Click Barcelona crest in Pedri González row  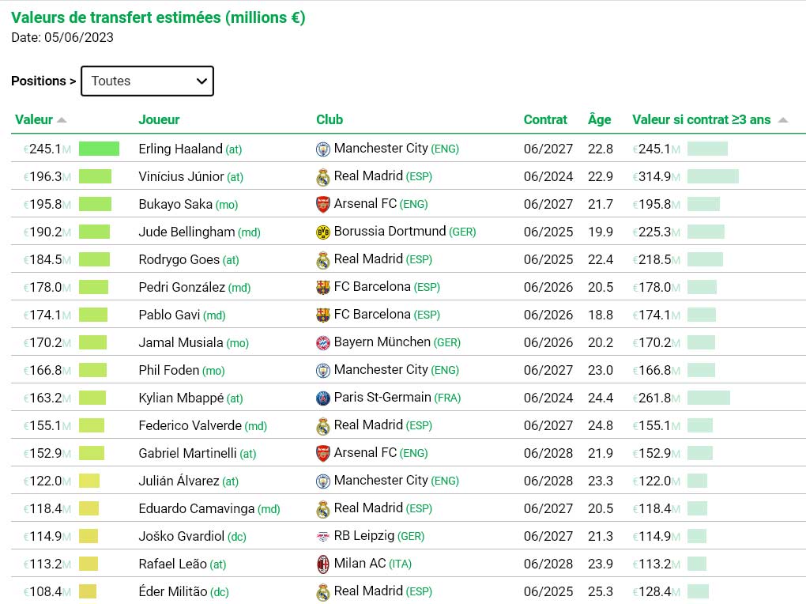(323, 288)
